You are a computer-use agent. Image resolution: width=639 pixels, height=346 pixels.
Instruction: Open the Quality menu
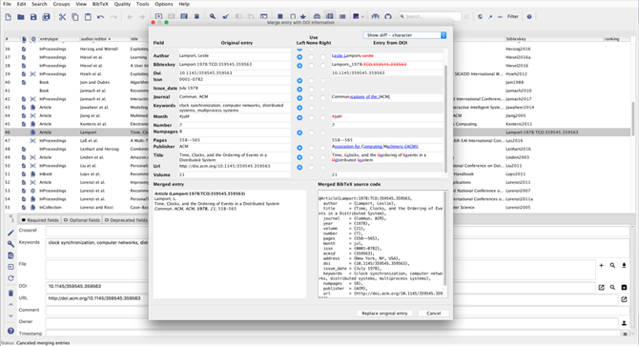point(122,4)
